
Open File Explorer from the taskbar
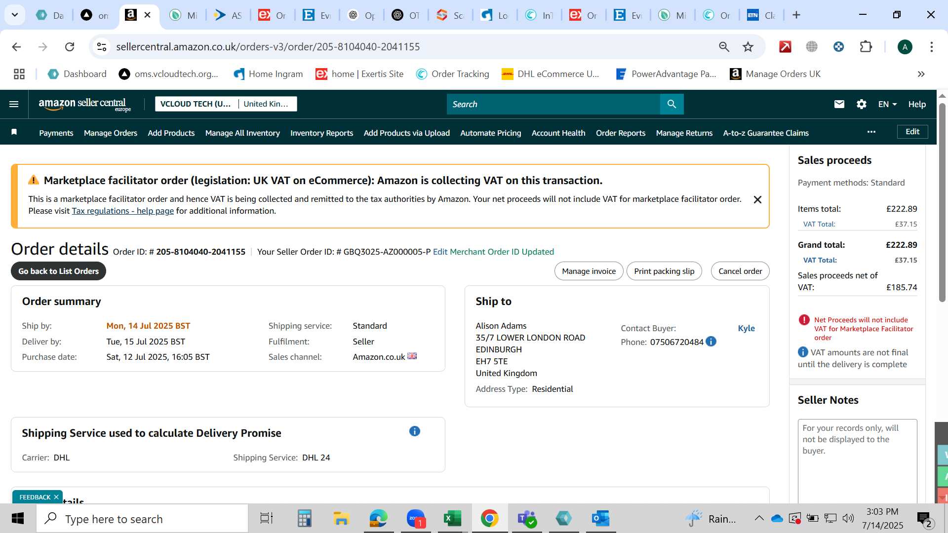coord(341,519)
